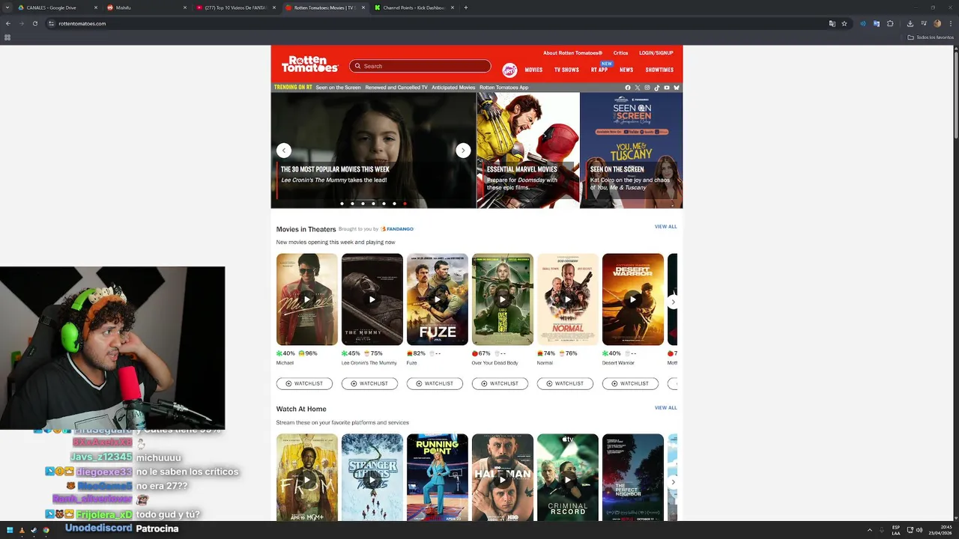Open the Critics link
This screenshot has height=539, width=959.
click(620, 53)
